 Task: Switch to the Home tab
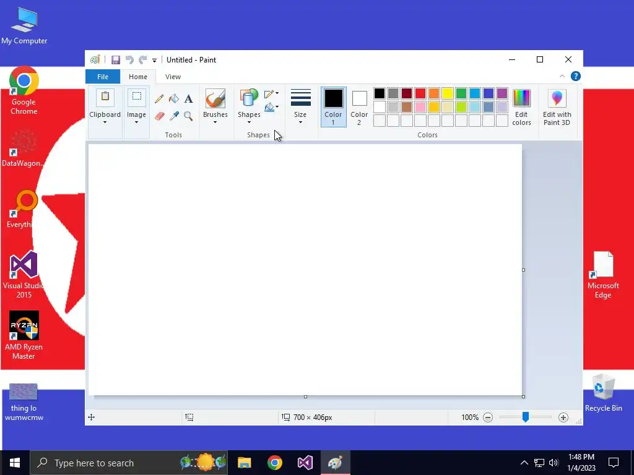(x=138, y=77)
